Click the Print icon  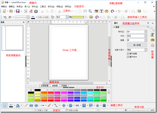pos(36,11)
